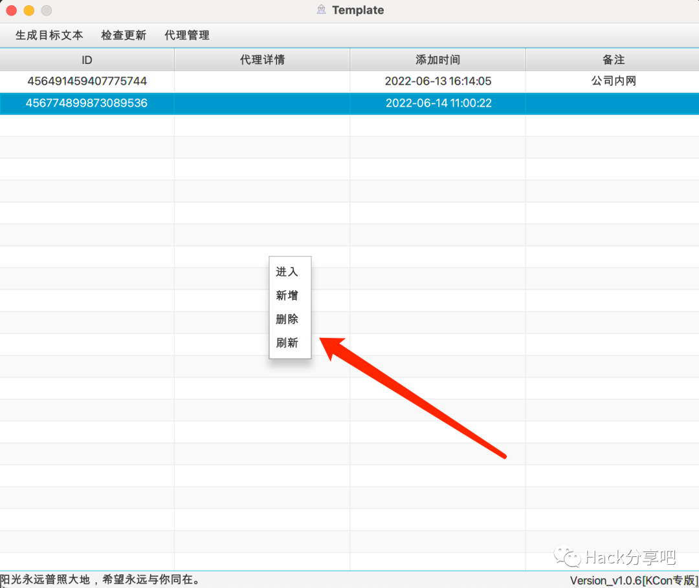Click the 添加时间 column header

438,59
